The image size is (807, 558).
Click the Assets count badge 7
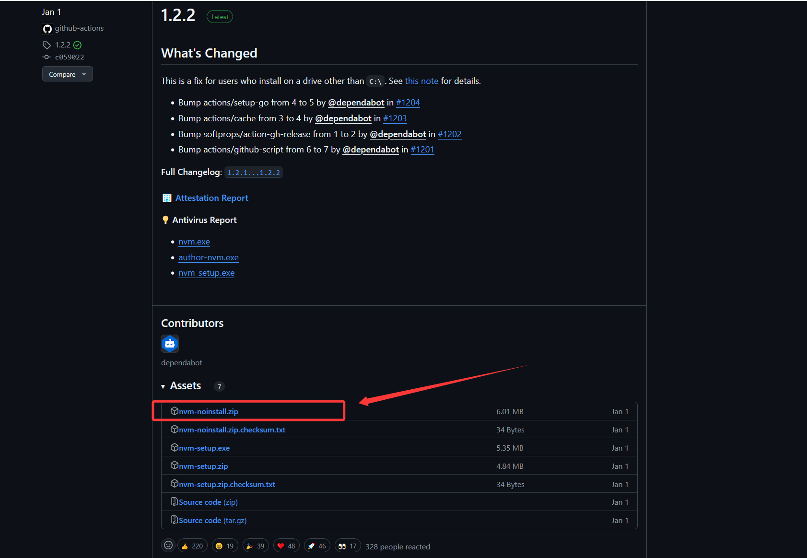219,386
